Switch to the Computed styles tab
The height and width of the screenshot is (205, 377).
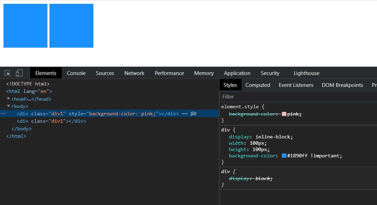click(x=258, y=85)
